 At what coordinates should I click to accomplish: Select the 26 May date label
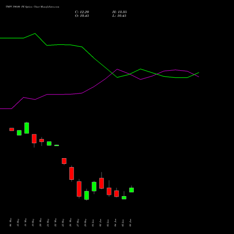pyautogui.click(x=70, y=222)
